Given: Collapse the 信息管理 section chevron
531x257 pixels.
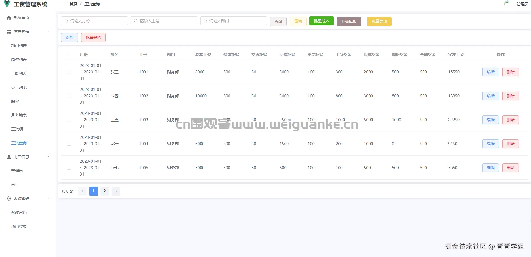Looking at the screenshot, I should tap(48, 31).
